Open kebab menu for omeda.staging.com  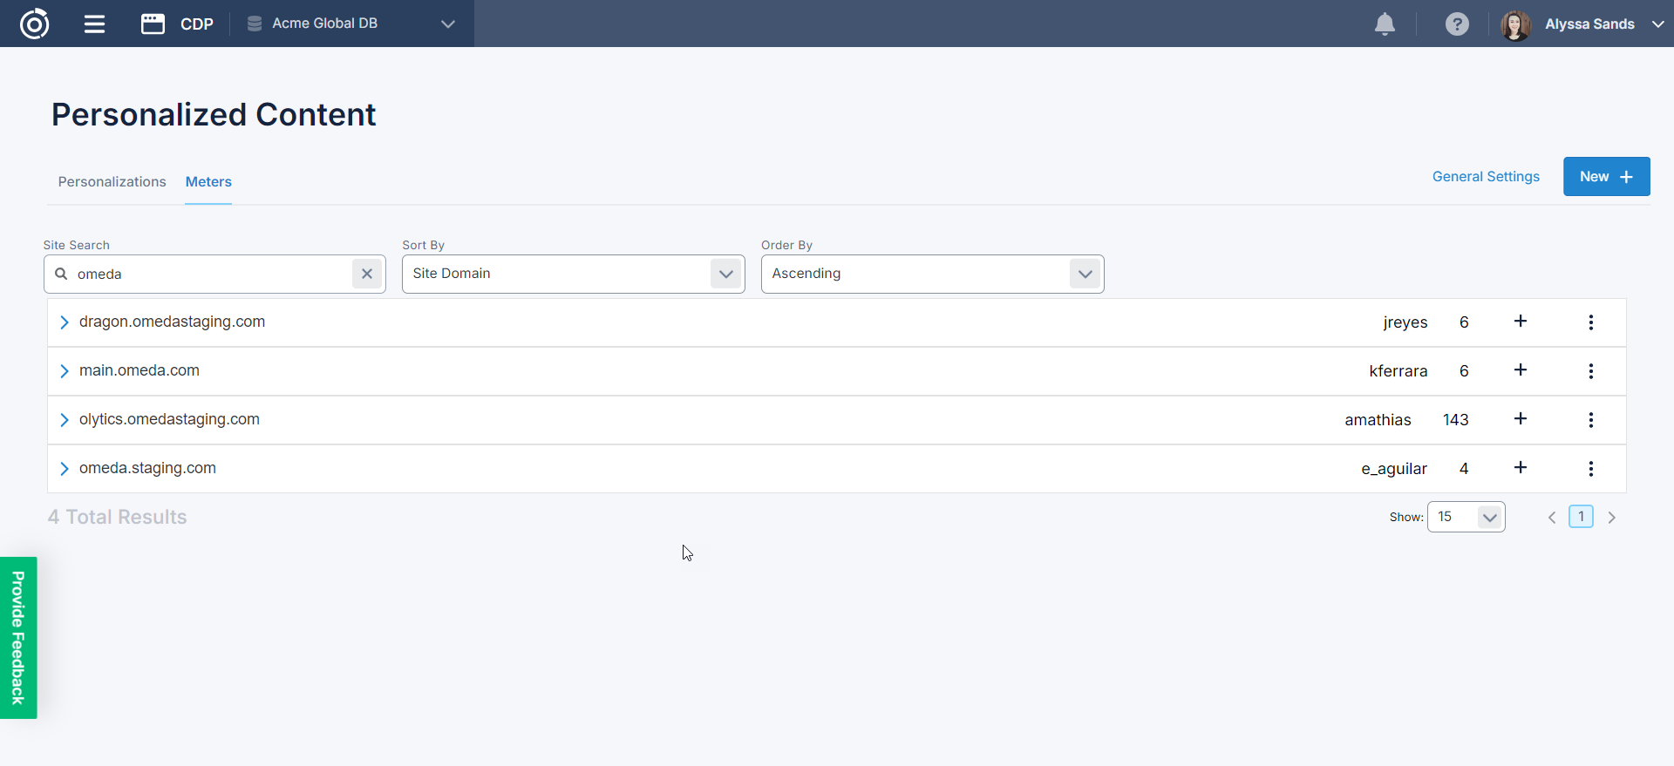[1591, 469]
